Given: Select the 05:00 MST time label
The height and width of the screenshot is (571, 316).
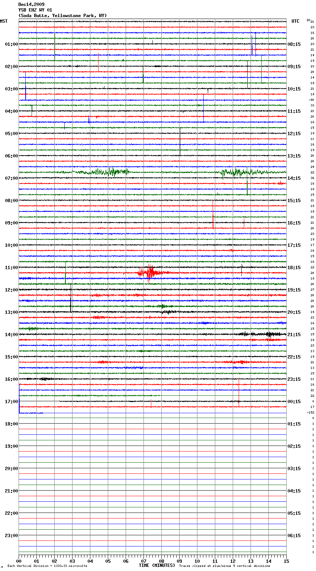Looking at the screenshot, I should (12, 134).
